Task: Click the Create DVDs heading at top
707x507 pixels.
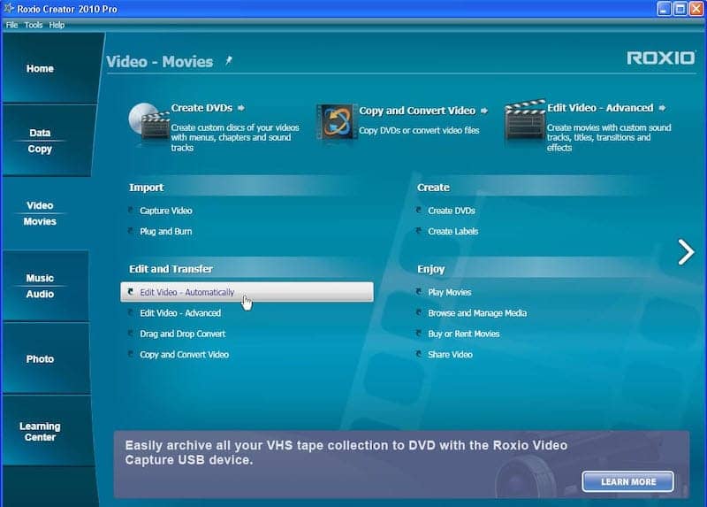Action: point(201,108)
